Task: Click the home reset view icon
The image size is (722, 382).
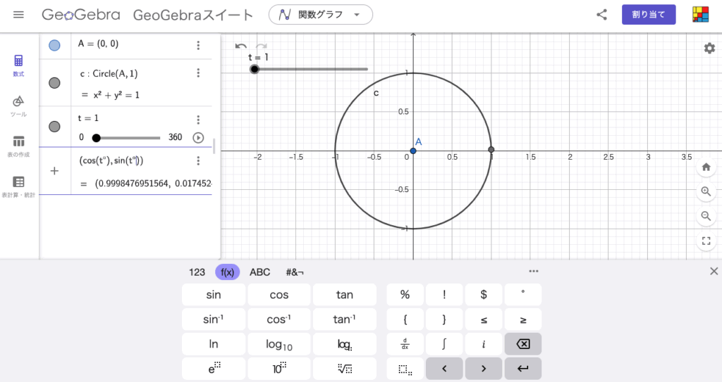Action: point(706,167)
